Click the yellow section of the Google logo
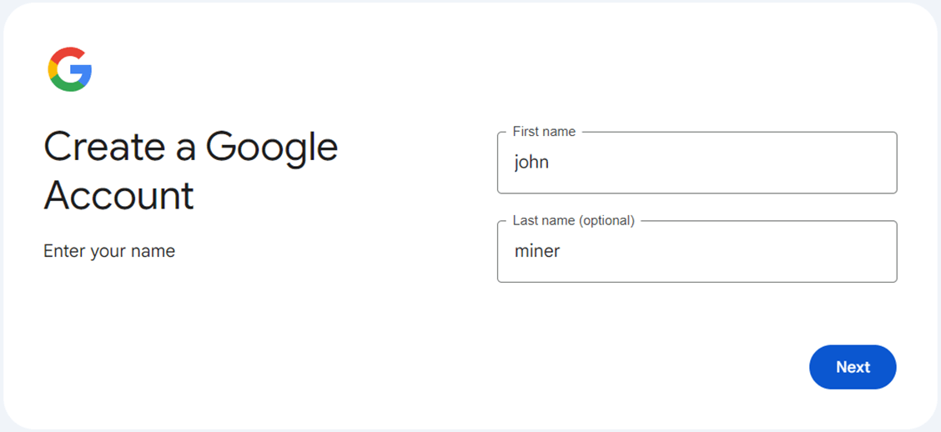The height and width of the screenshot is (432, 941). pyautogui.click(x=52, y=70)
